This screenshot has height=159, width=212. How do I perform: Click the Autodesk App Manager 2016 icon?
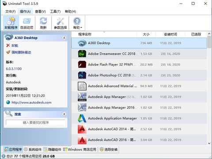[x=82, y=107]
